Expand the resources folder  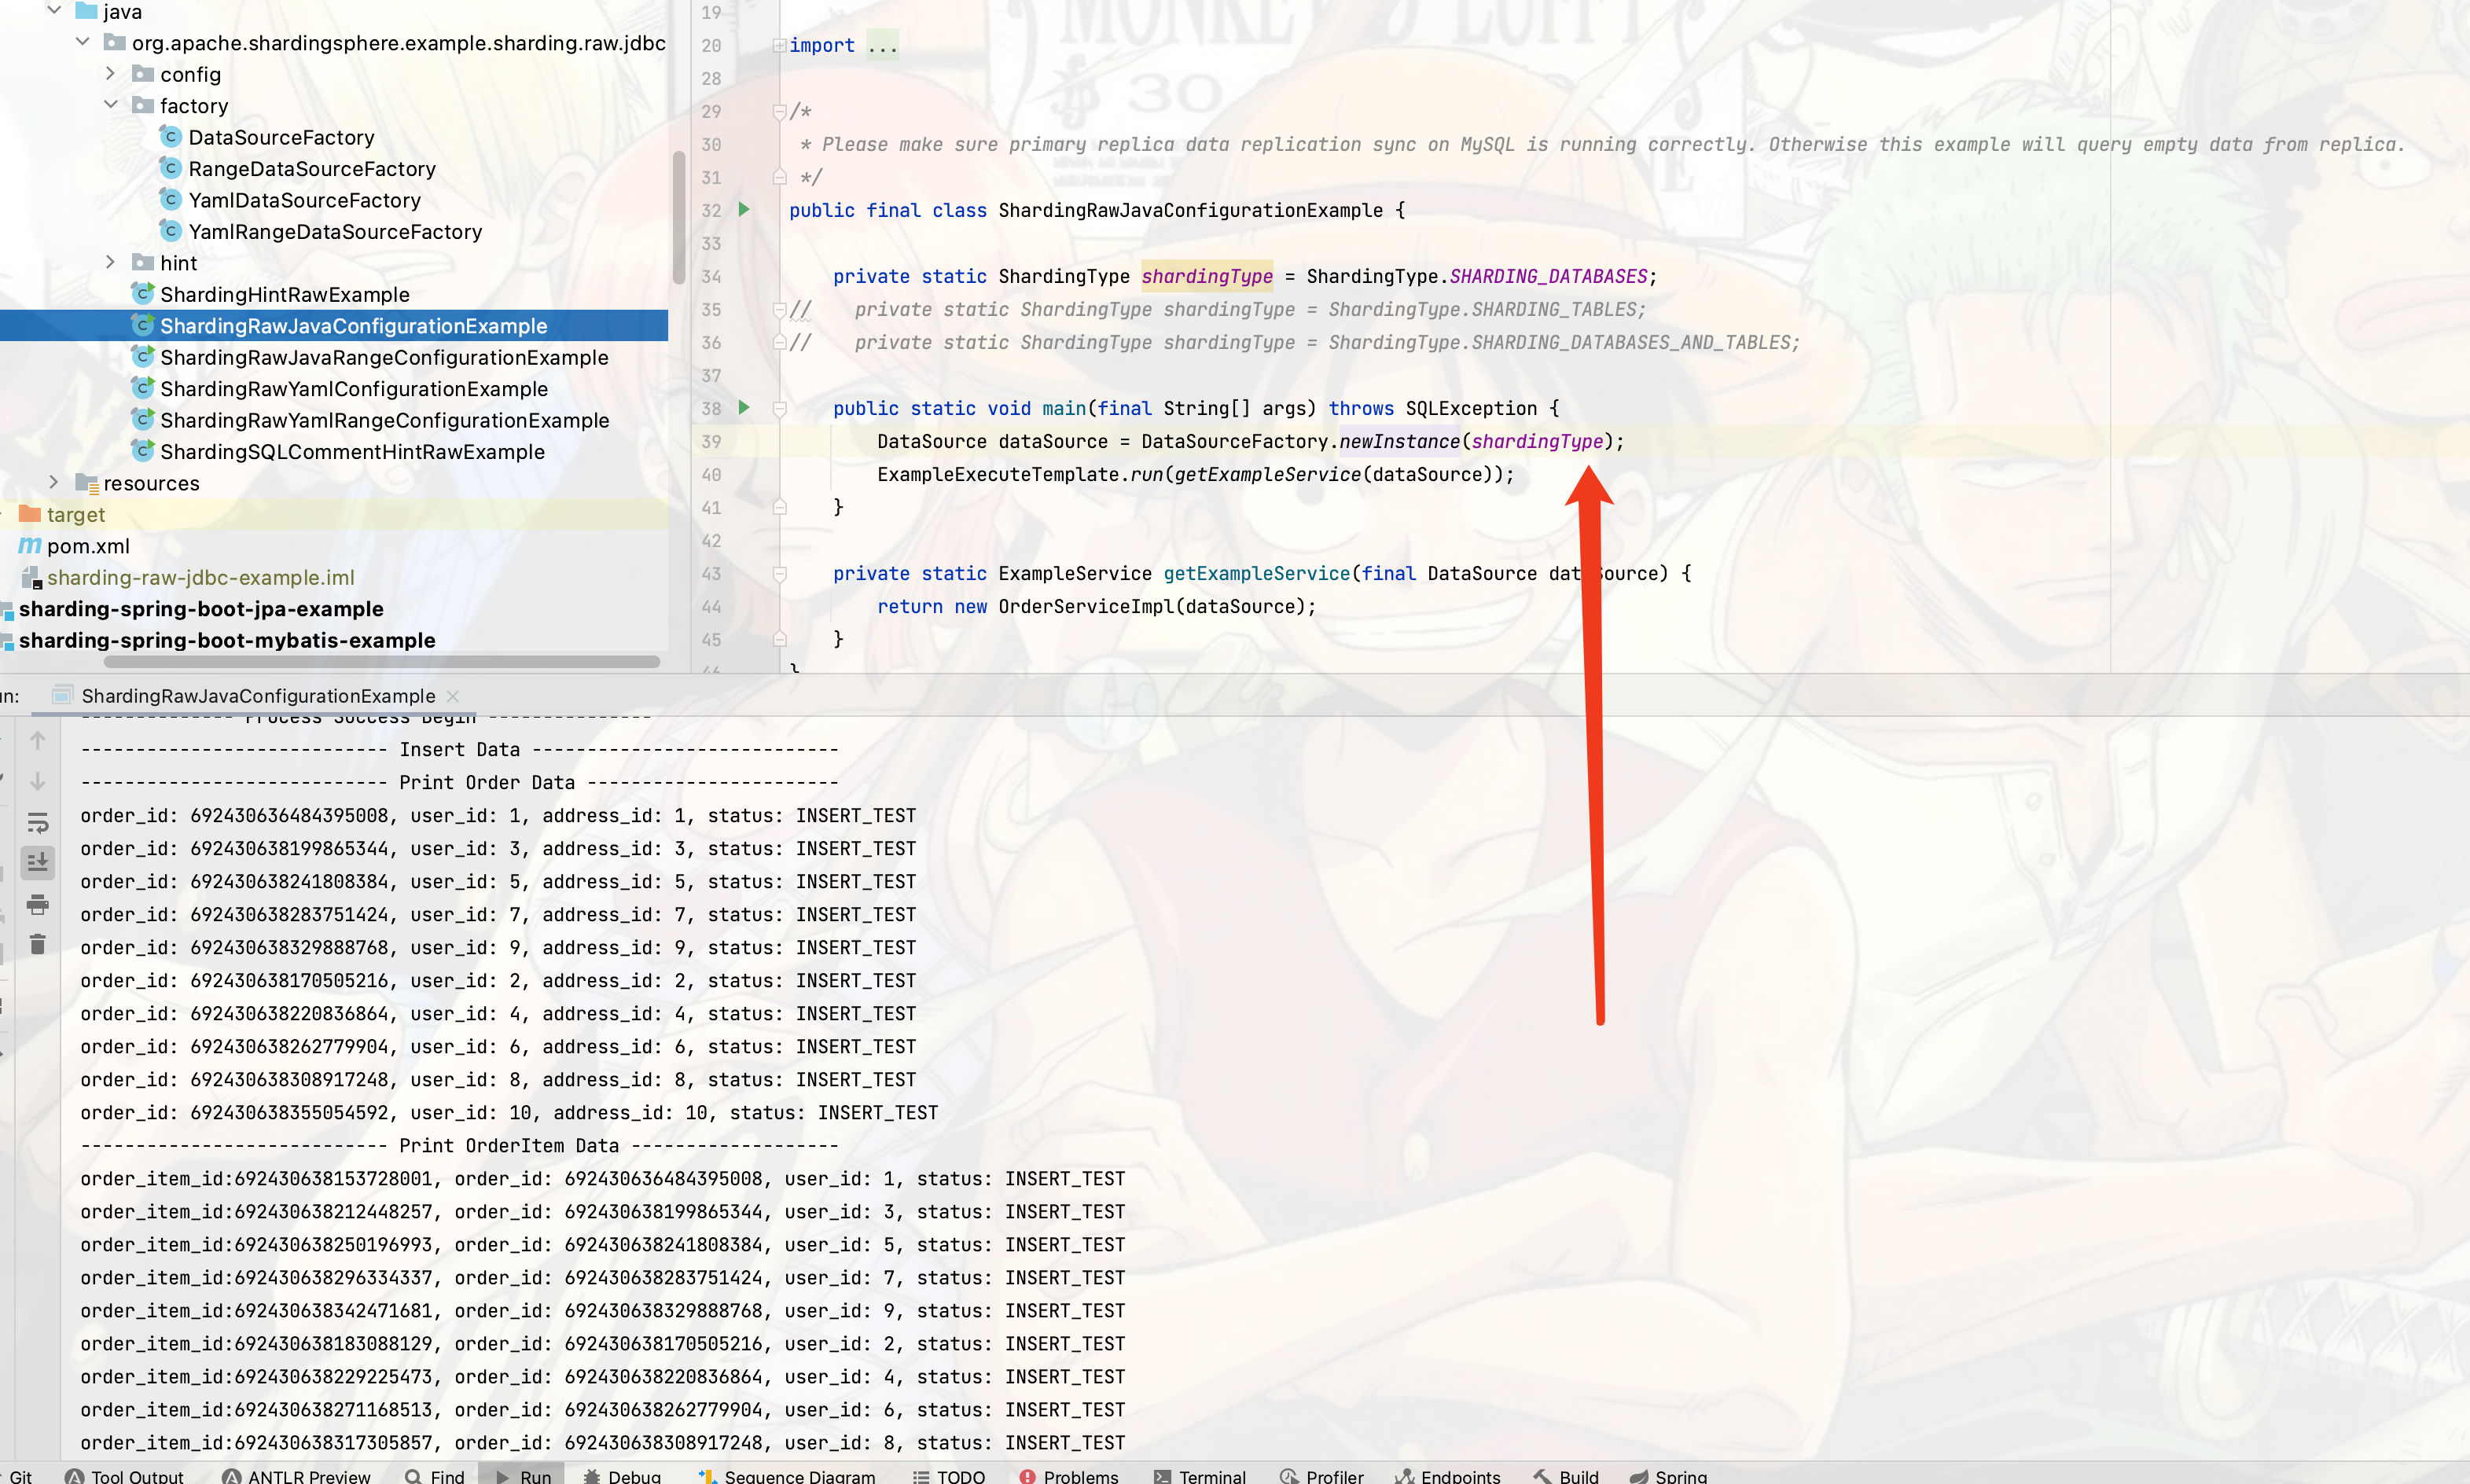[x=55, y=483]
